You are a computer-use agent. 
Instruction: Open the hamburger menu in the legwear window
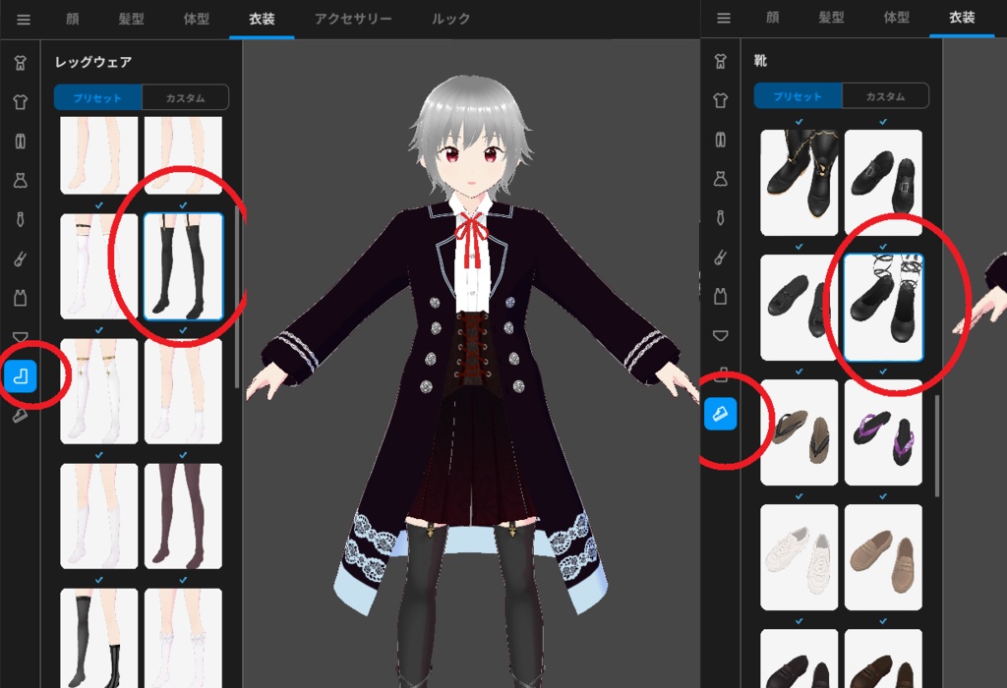24,20
